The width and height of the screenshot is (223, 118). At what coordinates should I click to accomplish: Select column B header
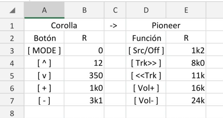tap(84, 10)
